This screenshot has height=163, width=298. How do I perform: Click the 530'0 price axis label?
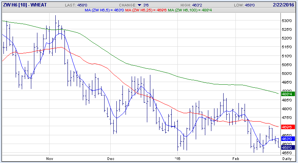pos(287,20)
